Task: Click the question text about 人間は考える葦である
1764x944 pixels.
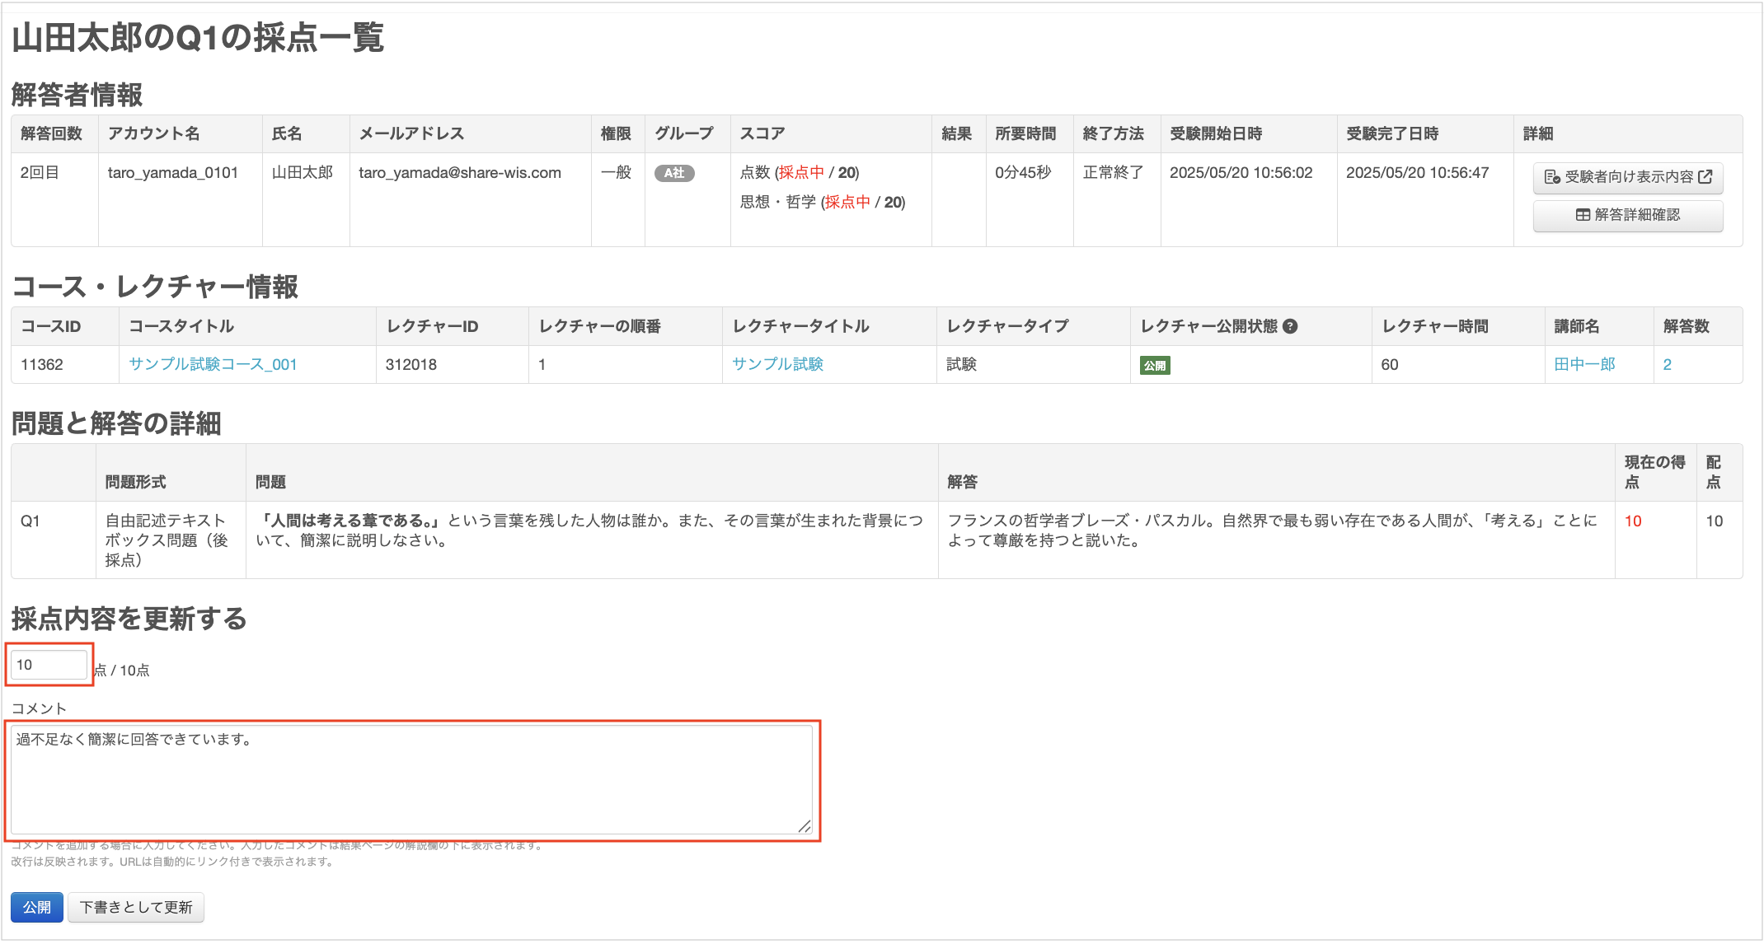Action: pyautogui.click(x=589, y=530)
